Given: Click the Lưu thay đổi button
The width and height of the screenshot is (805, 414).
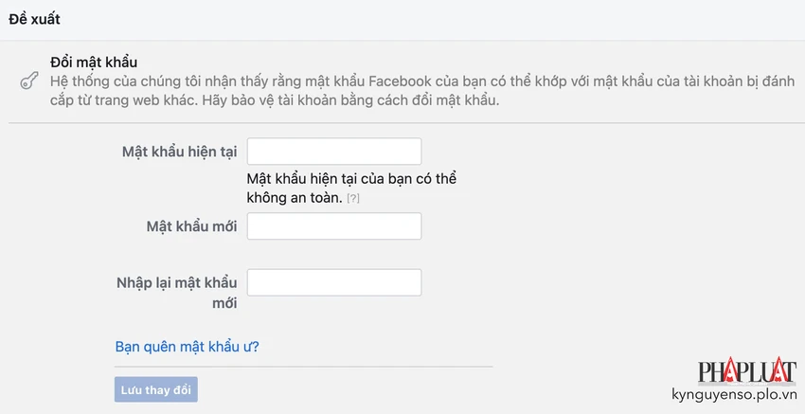Looking at the screenshot, I should (x=156, y=390).
